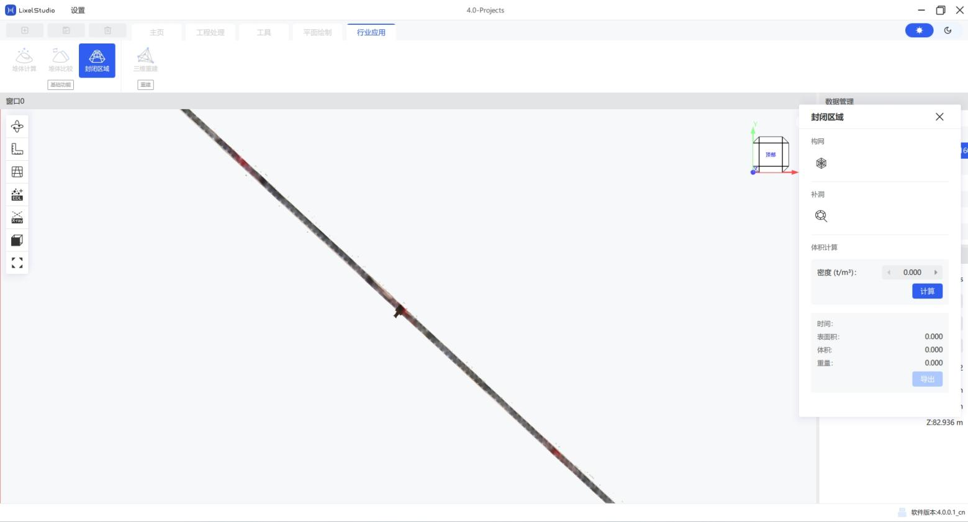Click the 构网 mesh icon
Screen dimensions: 968x522
pos(821,163)
